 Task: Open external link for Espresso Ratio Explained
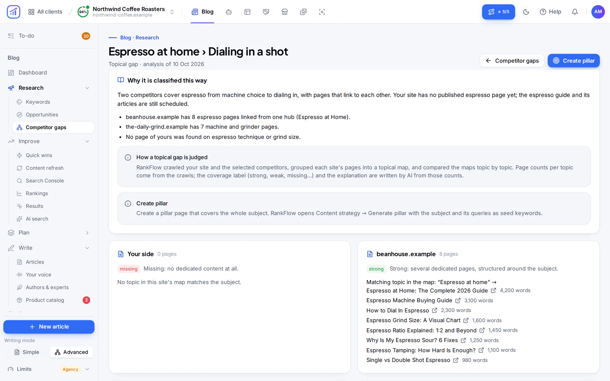482,330
